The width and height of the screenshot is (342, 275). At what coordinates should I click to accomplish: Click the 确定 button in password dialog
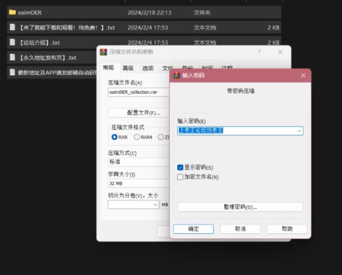pyautogui.click(x=193, y=229)
